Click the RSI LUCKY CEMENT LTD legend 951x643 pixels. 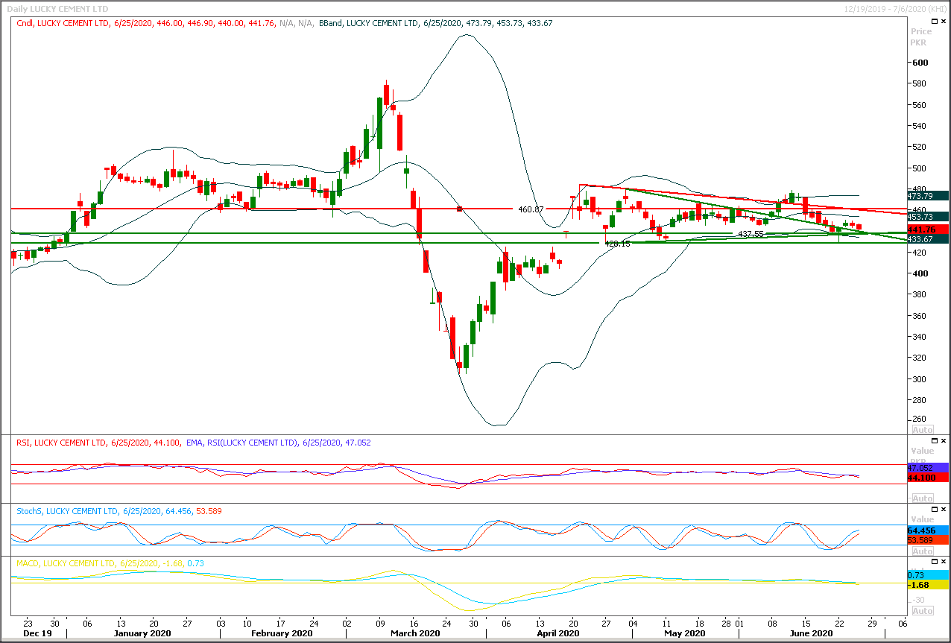pyautogui.click(x=61, y=443)
